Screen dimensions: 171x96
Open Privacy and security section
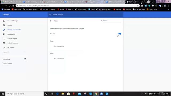tap(14, 30)
